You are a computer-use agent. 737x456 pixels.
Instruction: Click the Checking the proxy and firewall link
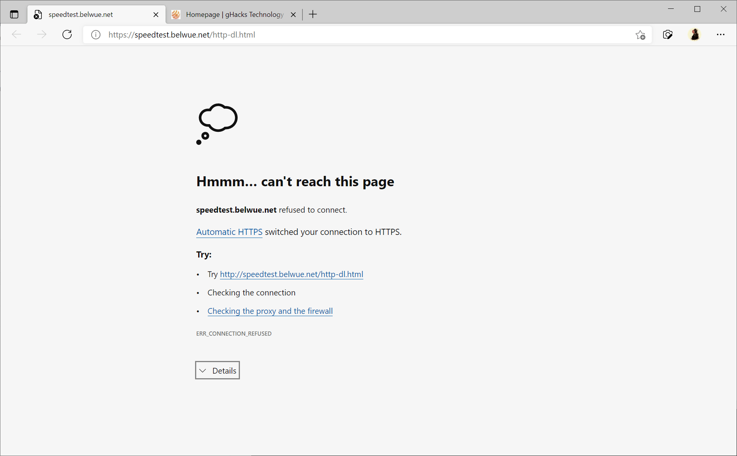270,311
